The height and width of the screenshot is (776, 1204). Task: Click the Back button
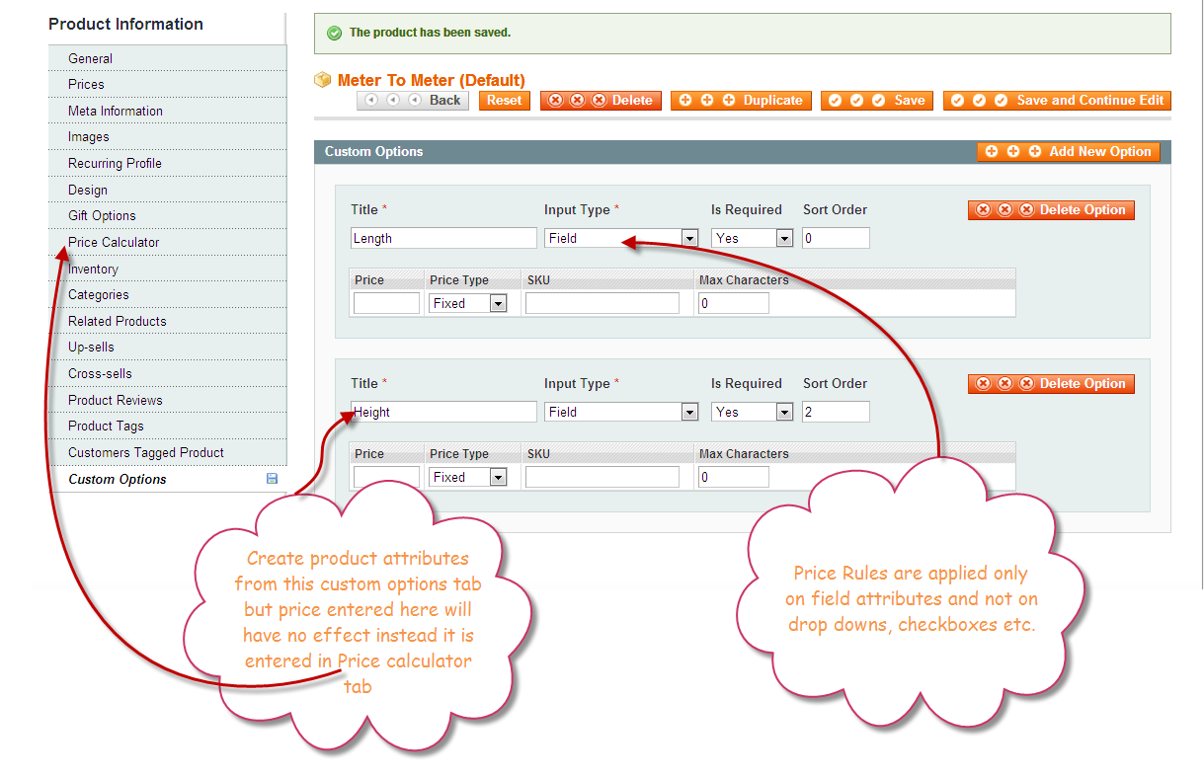[x=413, y=100]
